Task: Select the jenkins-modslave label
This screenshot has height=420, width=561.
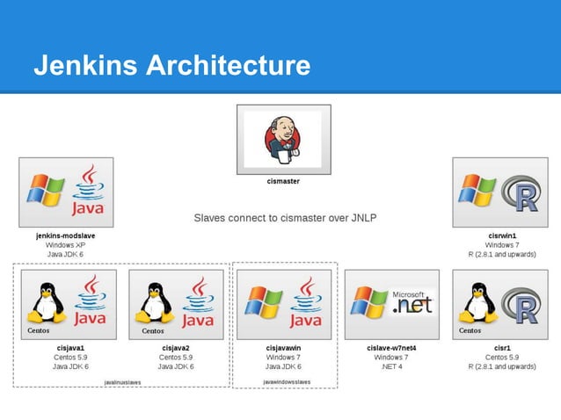Action: click(x=65, y=235)
